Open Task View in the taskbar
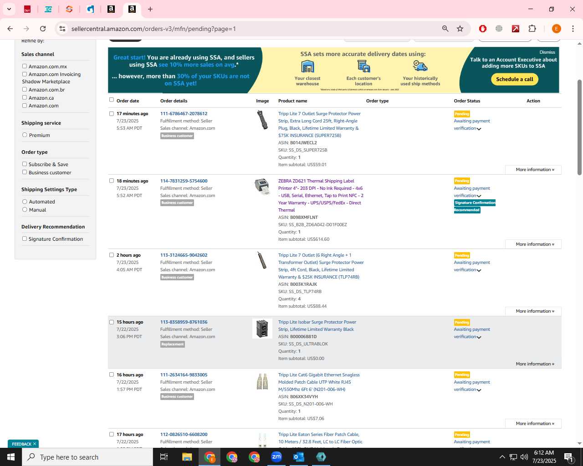The height and width of the screenshot is (466, 583). [164, 457]
